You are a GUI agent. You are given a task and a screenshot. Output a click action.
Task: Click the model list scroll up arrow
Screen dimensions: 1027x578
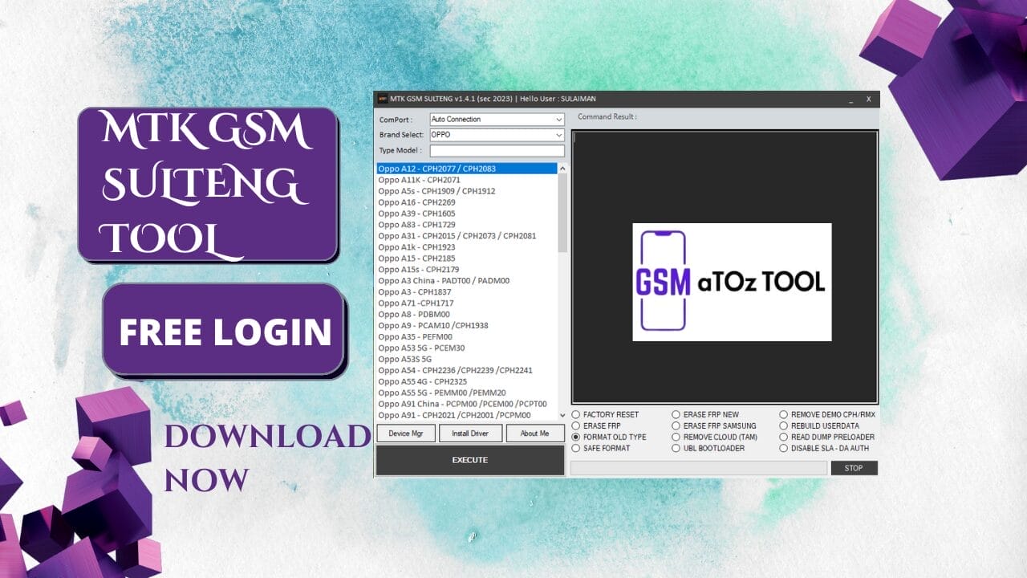[x=562, y=168]
